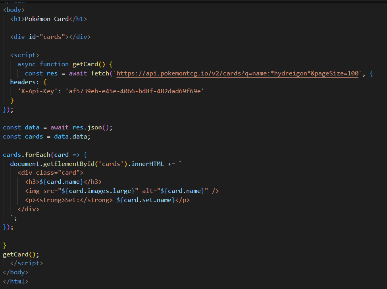387x289 pixels.
Task: Click the getCard() call statement
Action: (x=21, y=254)
